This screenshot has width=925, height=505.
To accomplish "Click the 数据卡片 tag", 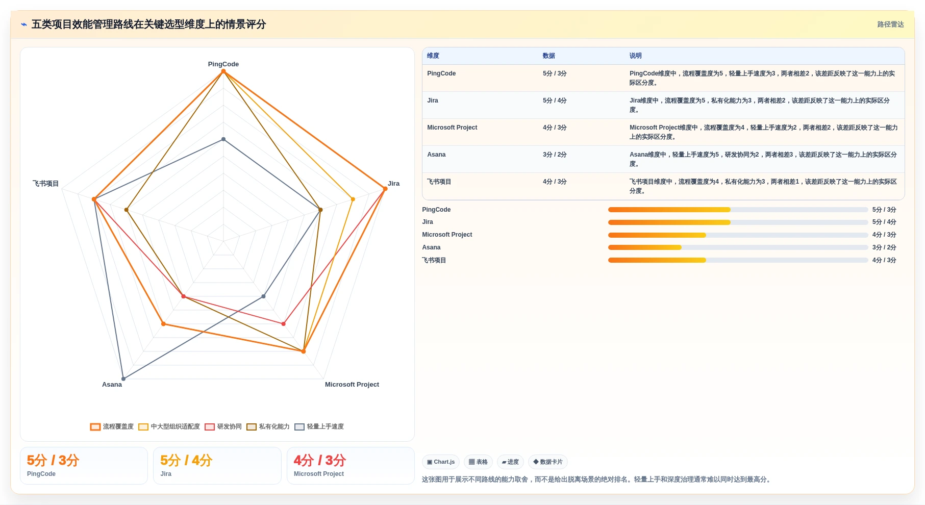I will pos(548,462).
